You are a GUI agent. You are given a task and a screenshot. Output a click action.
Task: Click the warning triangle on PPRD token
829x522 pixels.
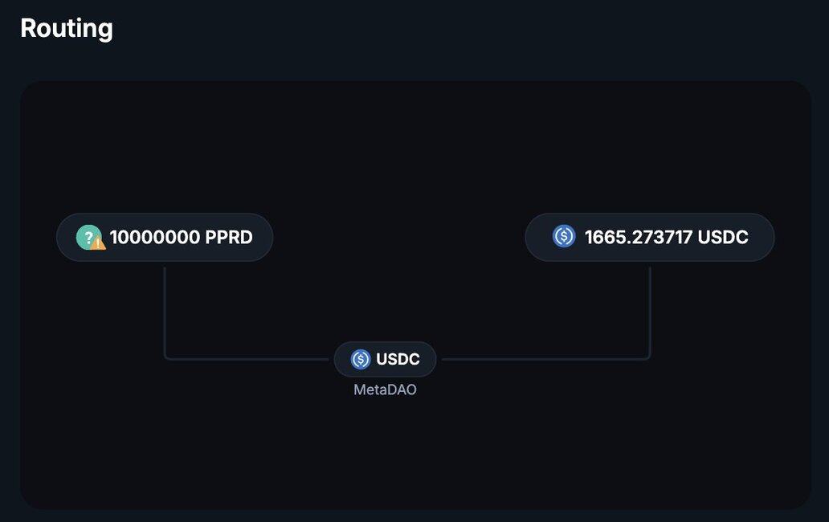coord(99,243)
